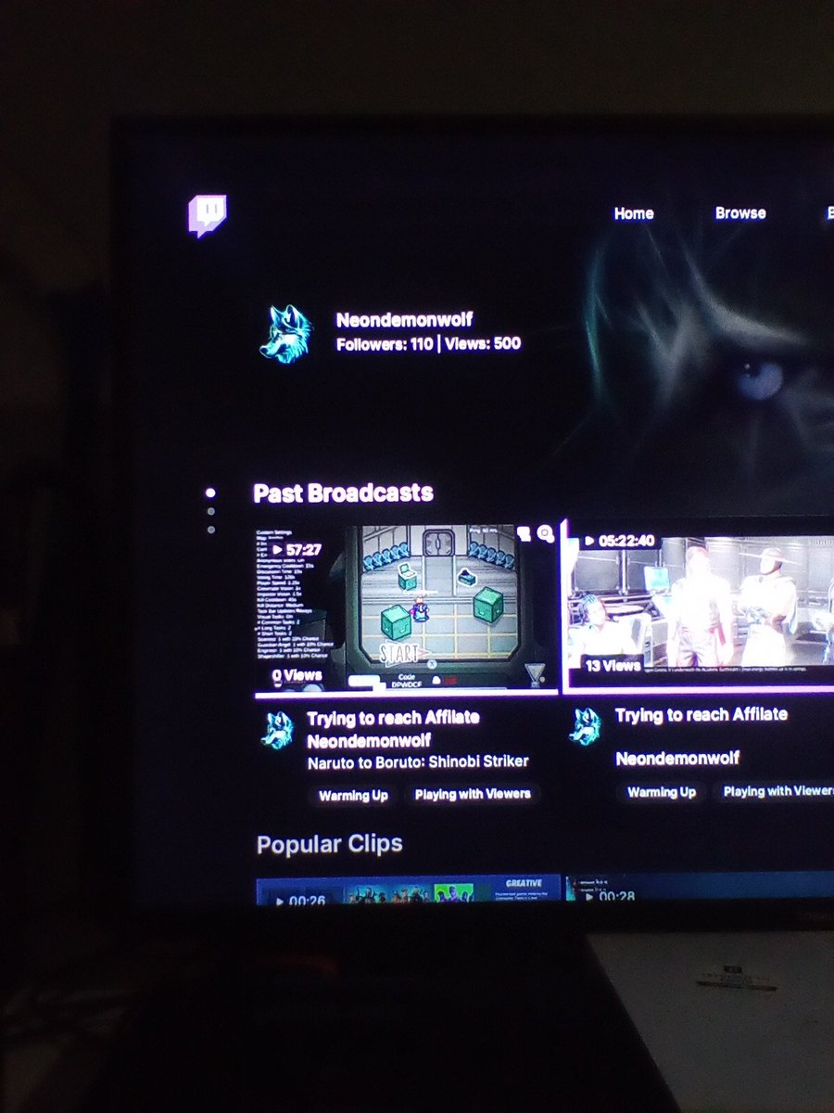Image resolution: width=834 pixels, height=1113 pixels.
Task: Open Neondemonwolf link under first broadcast
Action: (x=369, y=741)
